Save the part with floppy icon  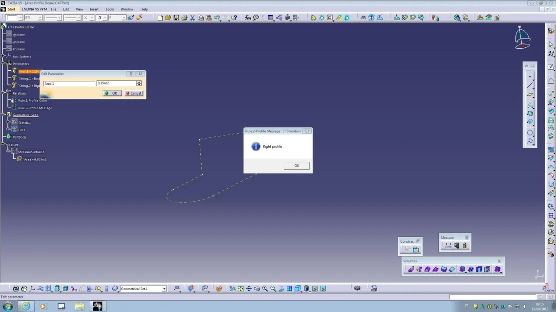pos(176,18)
